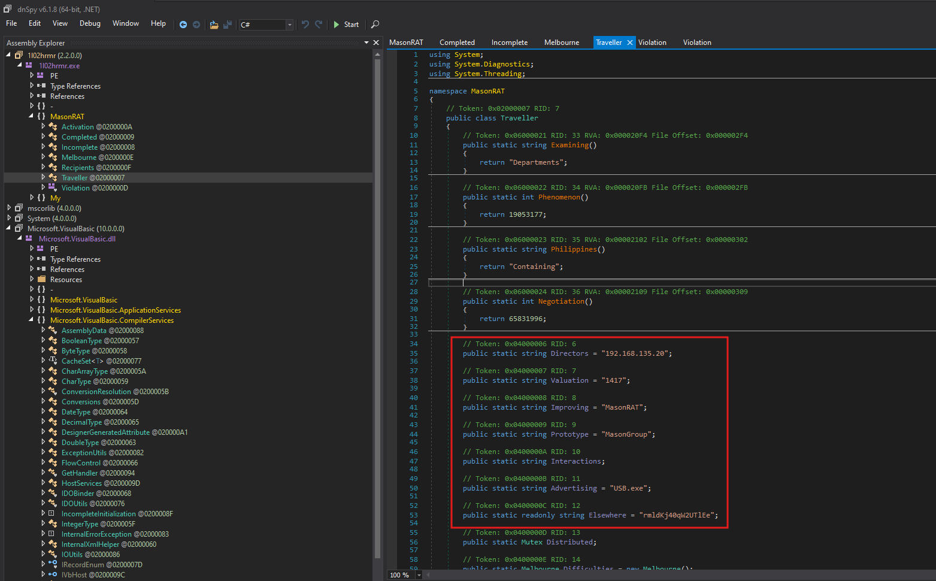
Task: Switch to the Incomplete tab
Action: [510, 43]
